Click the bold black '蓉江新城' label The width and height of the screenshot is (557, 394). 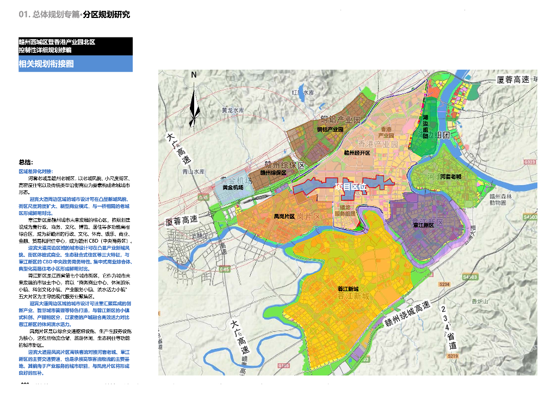point(348,289)
